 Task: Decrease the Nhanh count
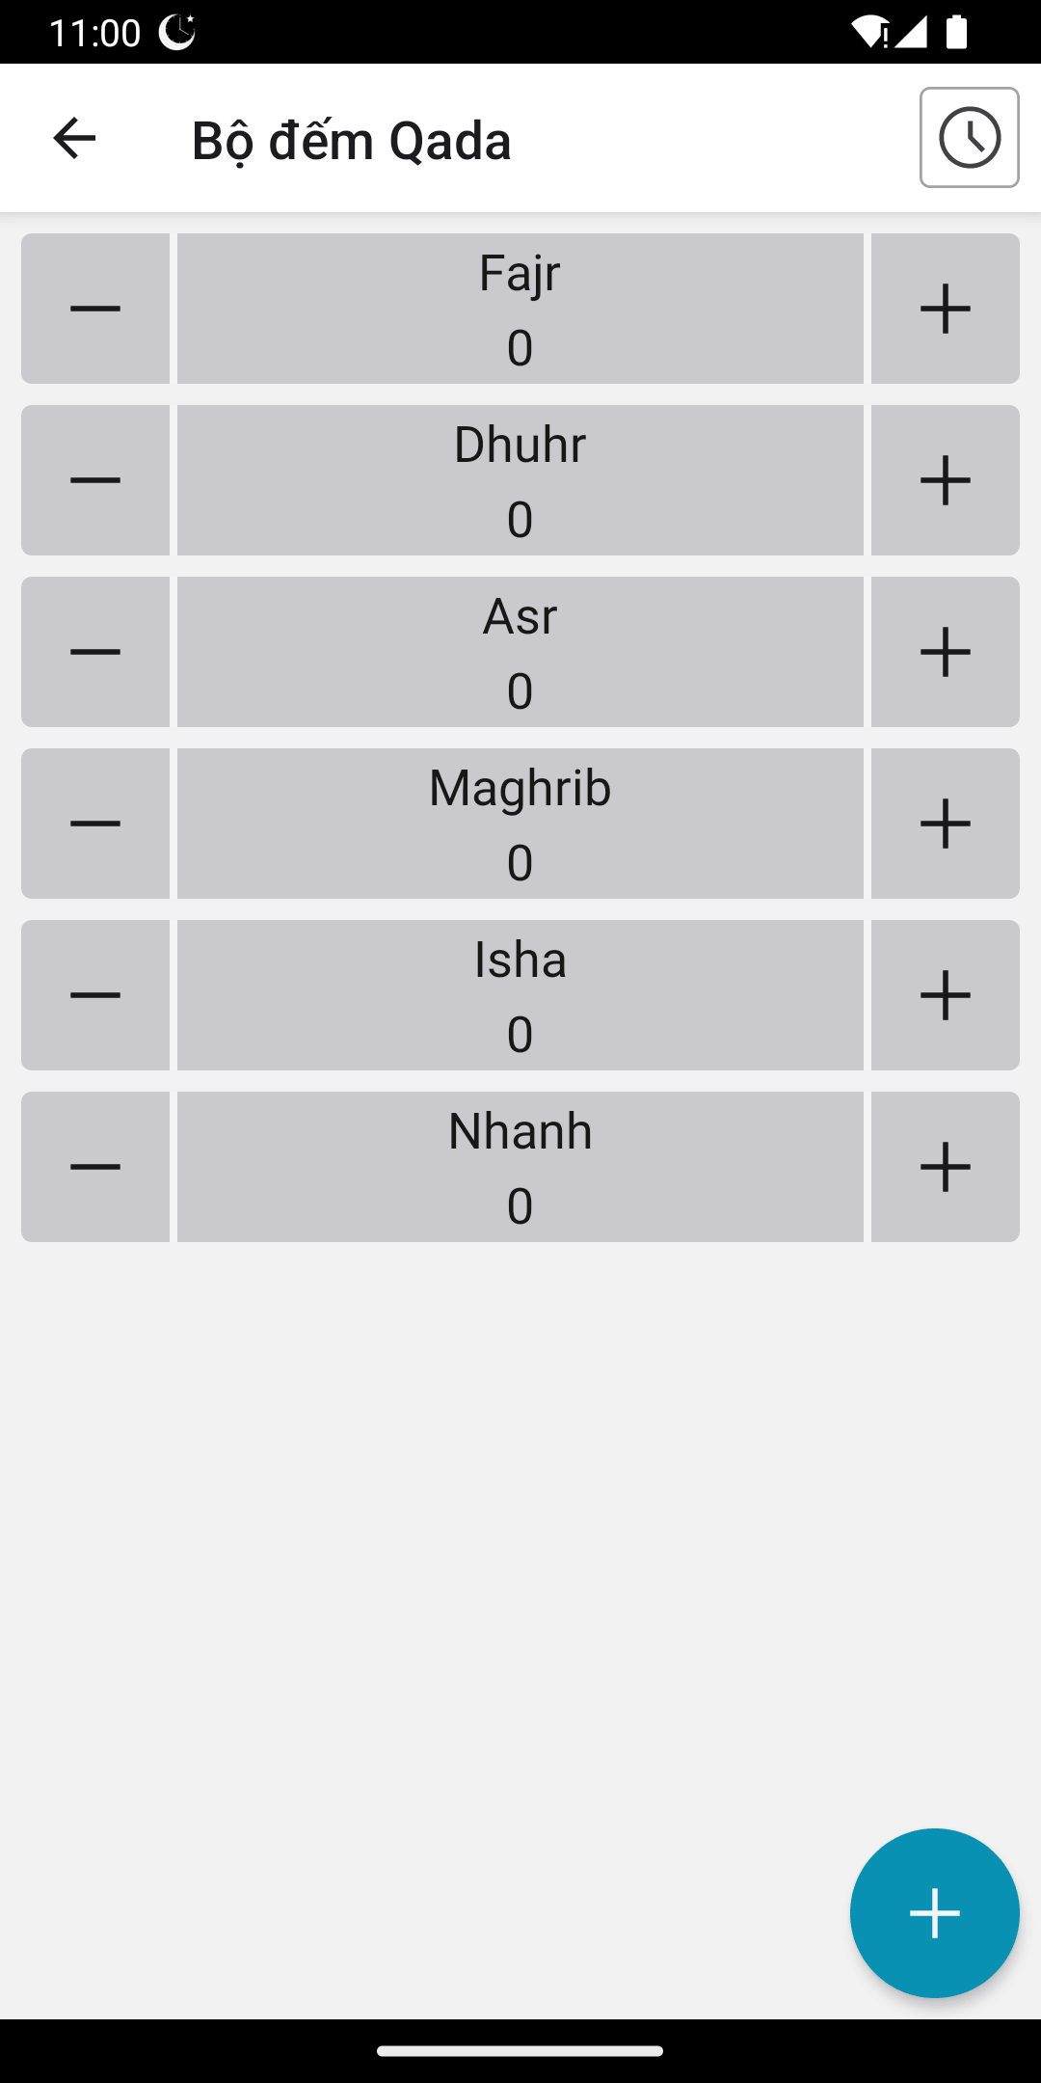pos(95,1167)
